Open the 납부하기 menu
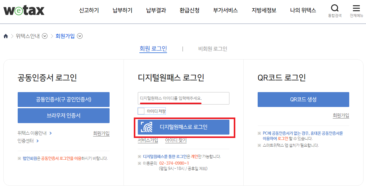Viewport: 366px width, 191px height. tap(122, 10)
